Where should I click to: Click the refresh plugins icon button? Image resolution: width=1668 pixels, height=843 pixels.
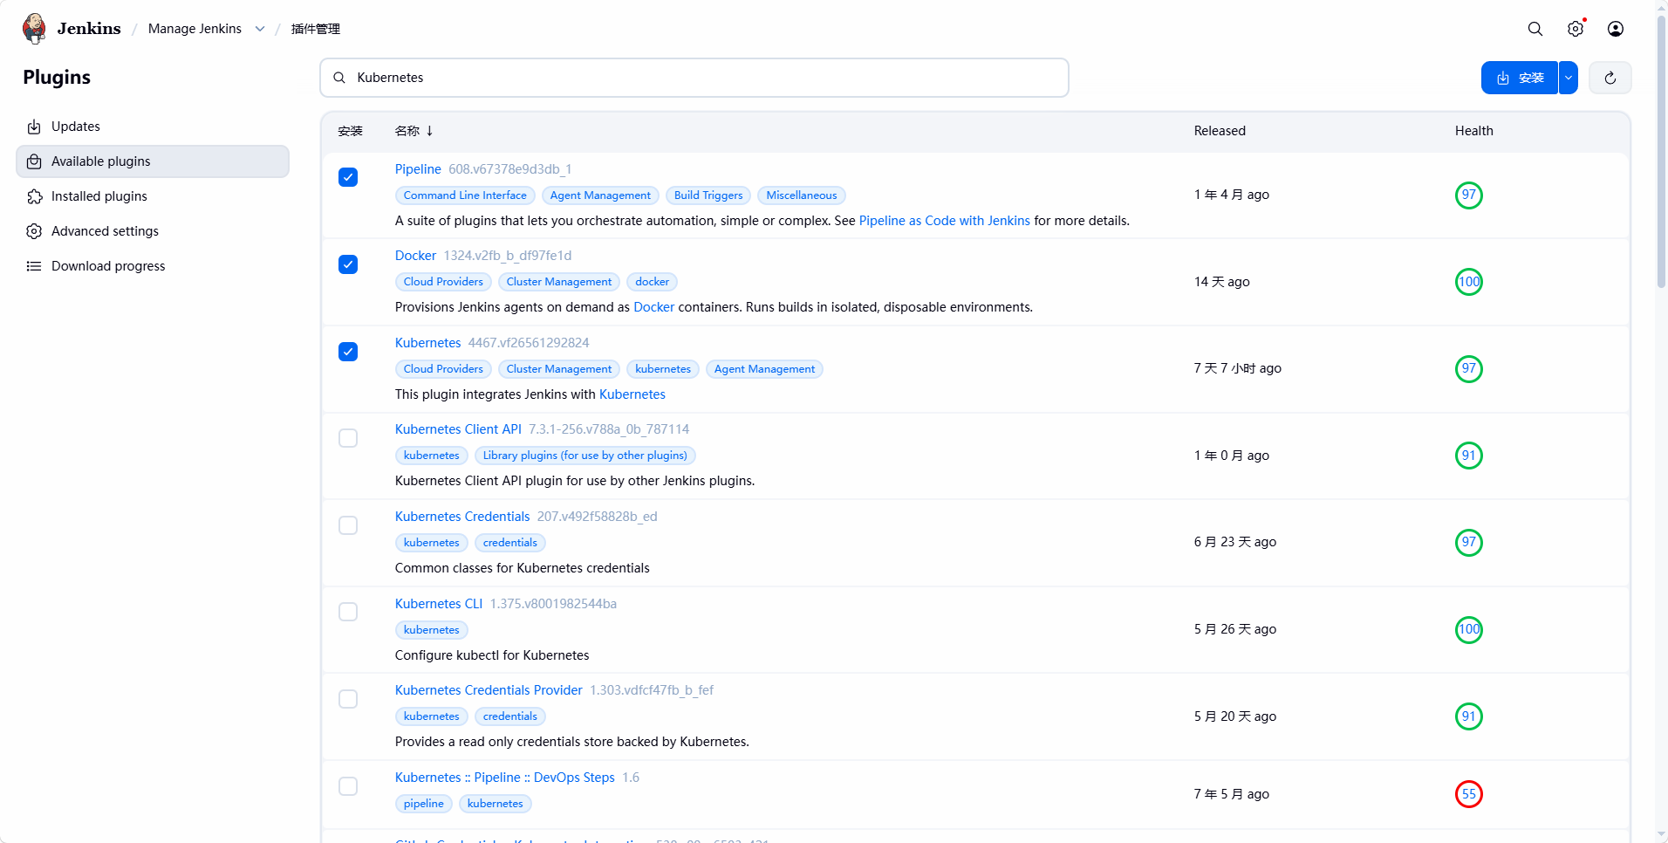[x=1610, y=78]
